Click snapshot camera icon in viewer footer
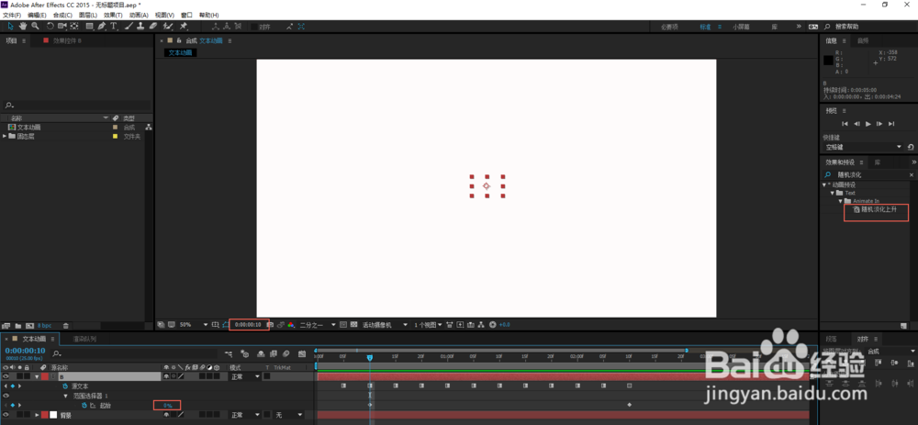The width and height of the screenshot is (918, 425). pos(270,324)
